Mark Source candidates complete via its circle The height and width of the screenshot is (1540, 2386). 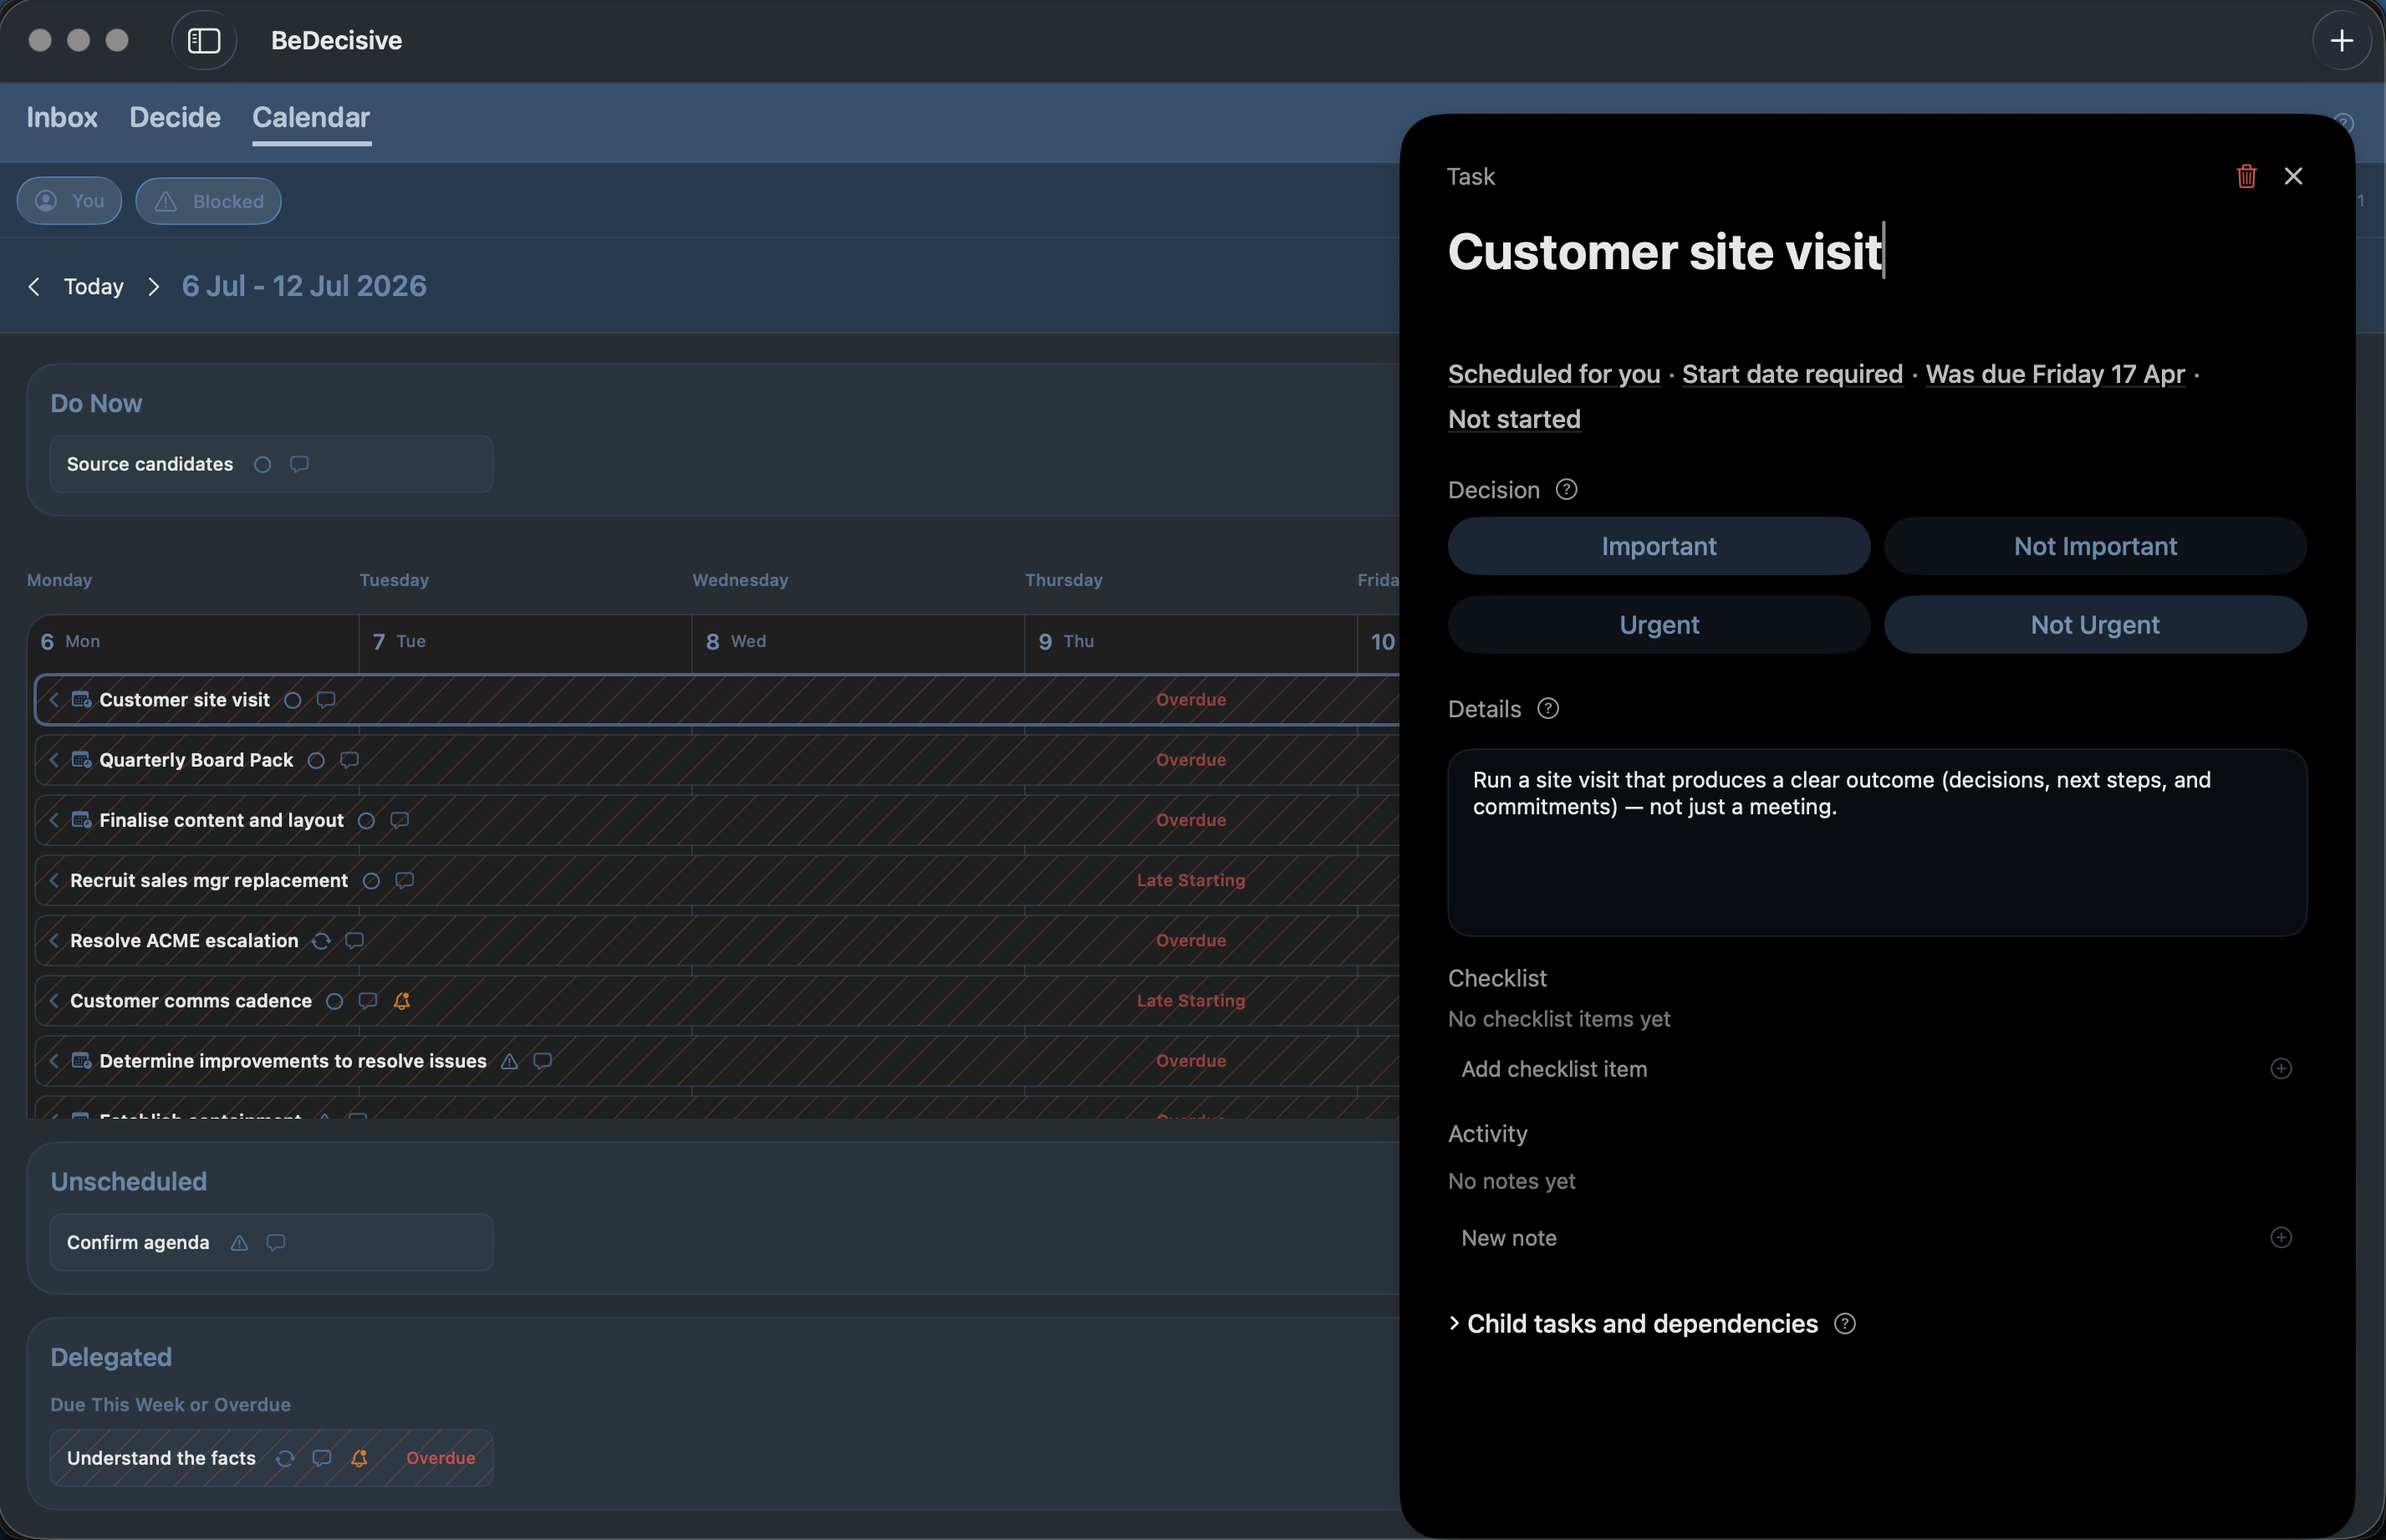pos(262,464)
